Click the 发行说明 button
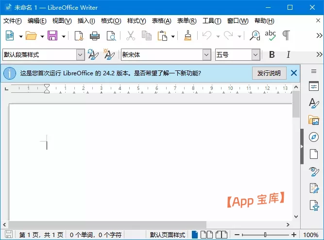Image resolution: width=324 pixels, height=240 pixels. pos(269,73)
